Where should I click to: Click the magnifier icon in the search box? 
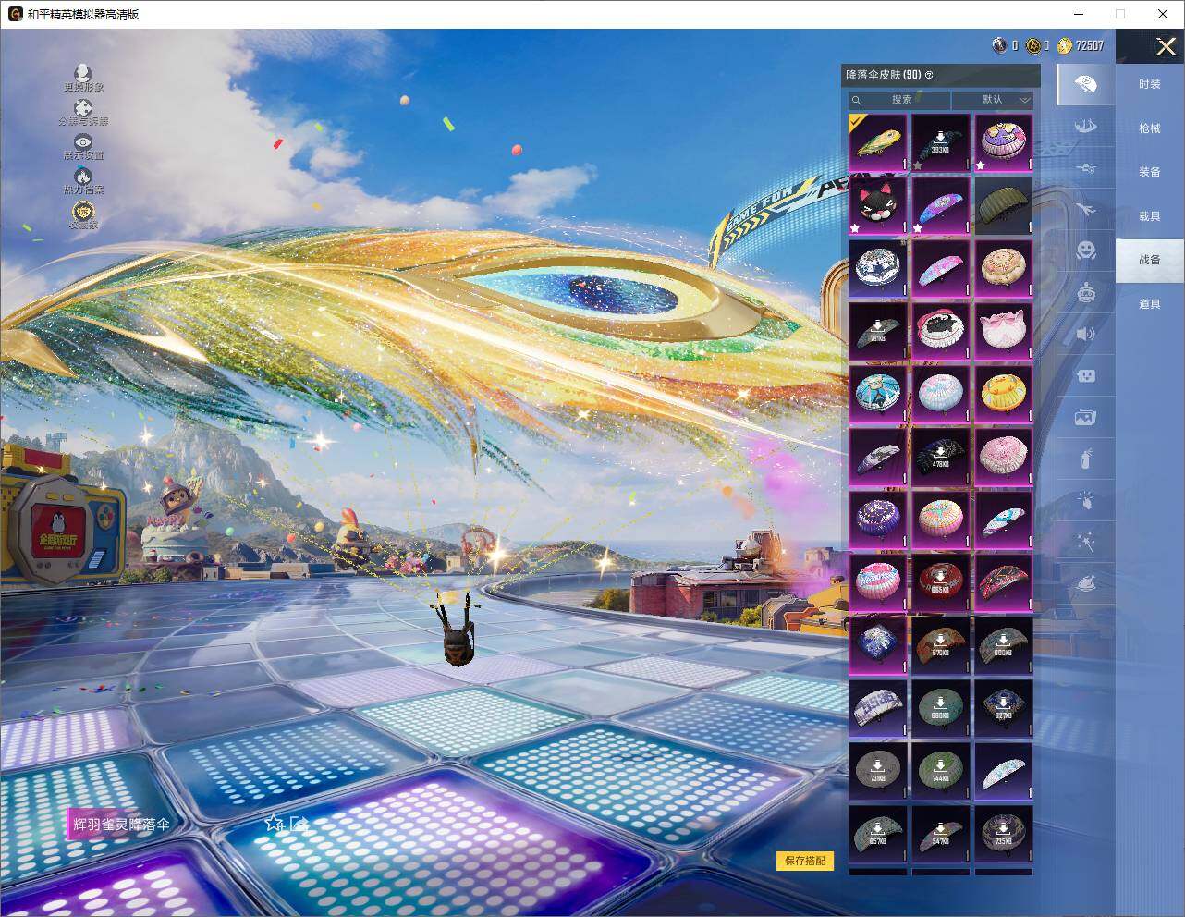pos(857,100)
